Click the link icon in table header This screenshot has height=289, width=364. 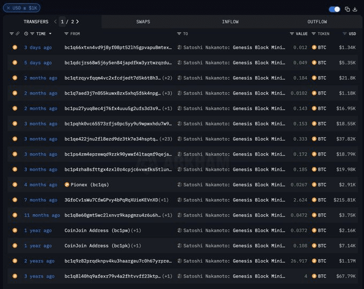coord(18,34)
